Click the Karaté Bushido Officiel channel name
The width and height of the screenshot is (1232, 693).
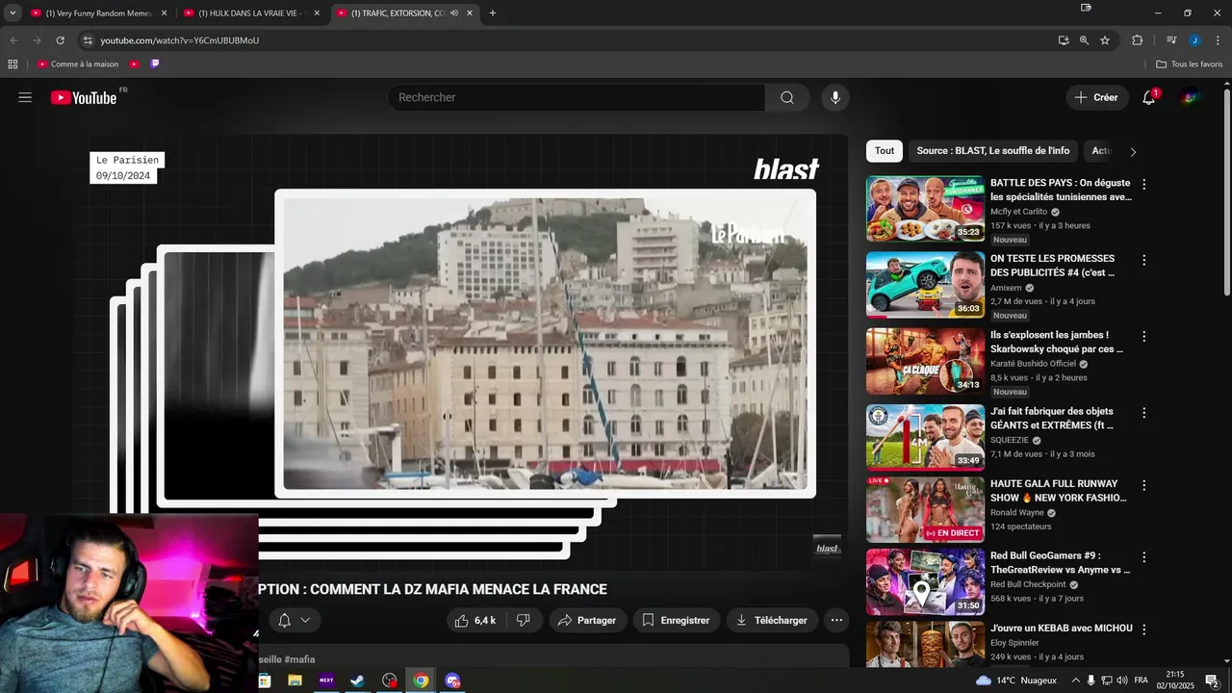click(x=1033, y=364)
